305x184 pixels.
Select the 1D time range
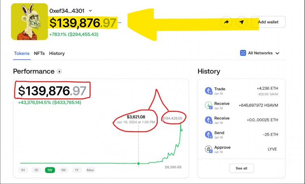tap(36, 170)
